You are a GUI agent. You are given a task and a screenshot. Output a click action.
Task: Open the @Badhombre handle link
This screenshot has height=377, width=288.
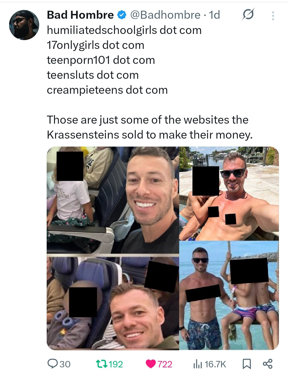coord(165,15)
